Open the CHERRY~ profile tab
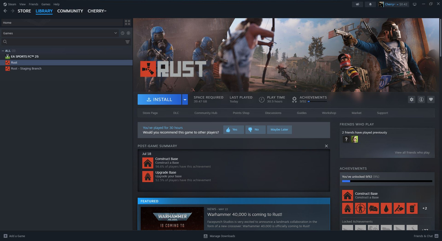Viewport: 442px width, 241px height. [97, 11]
